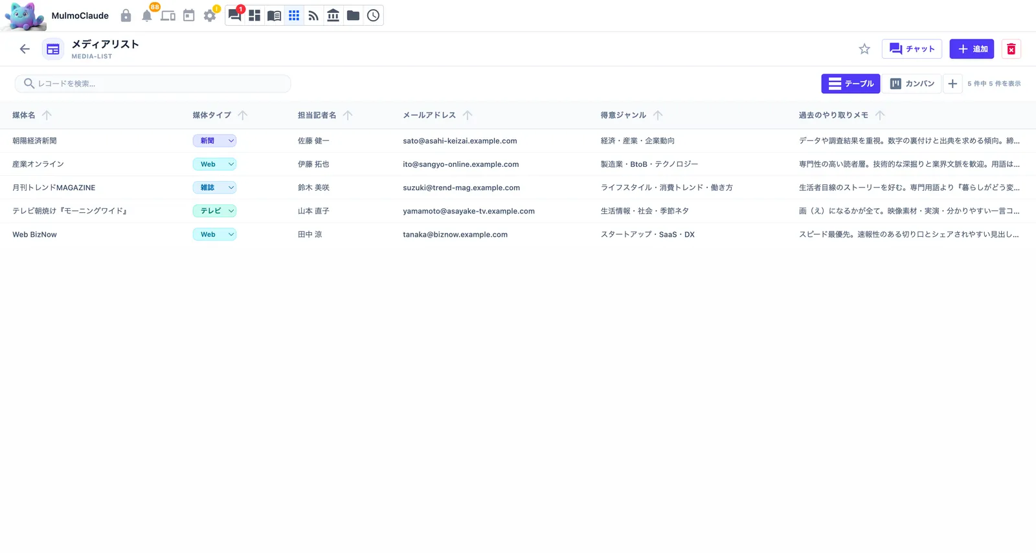Click the メディアリスト table icon
This screenshot has width=1036, height=553.
click(53, 49)
